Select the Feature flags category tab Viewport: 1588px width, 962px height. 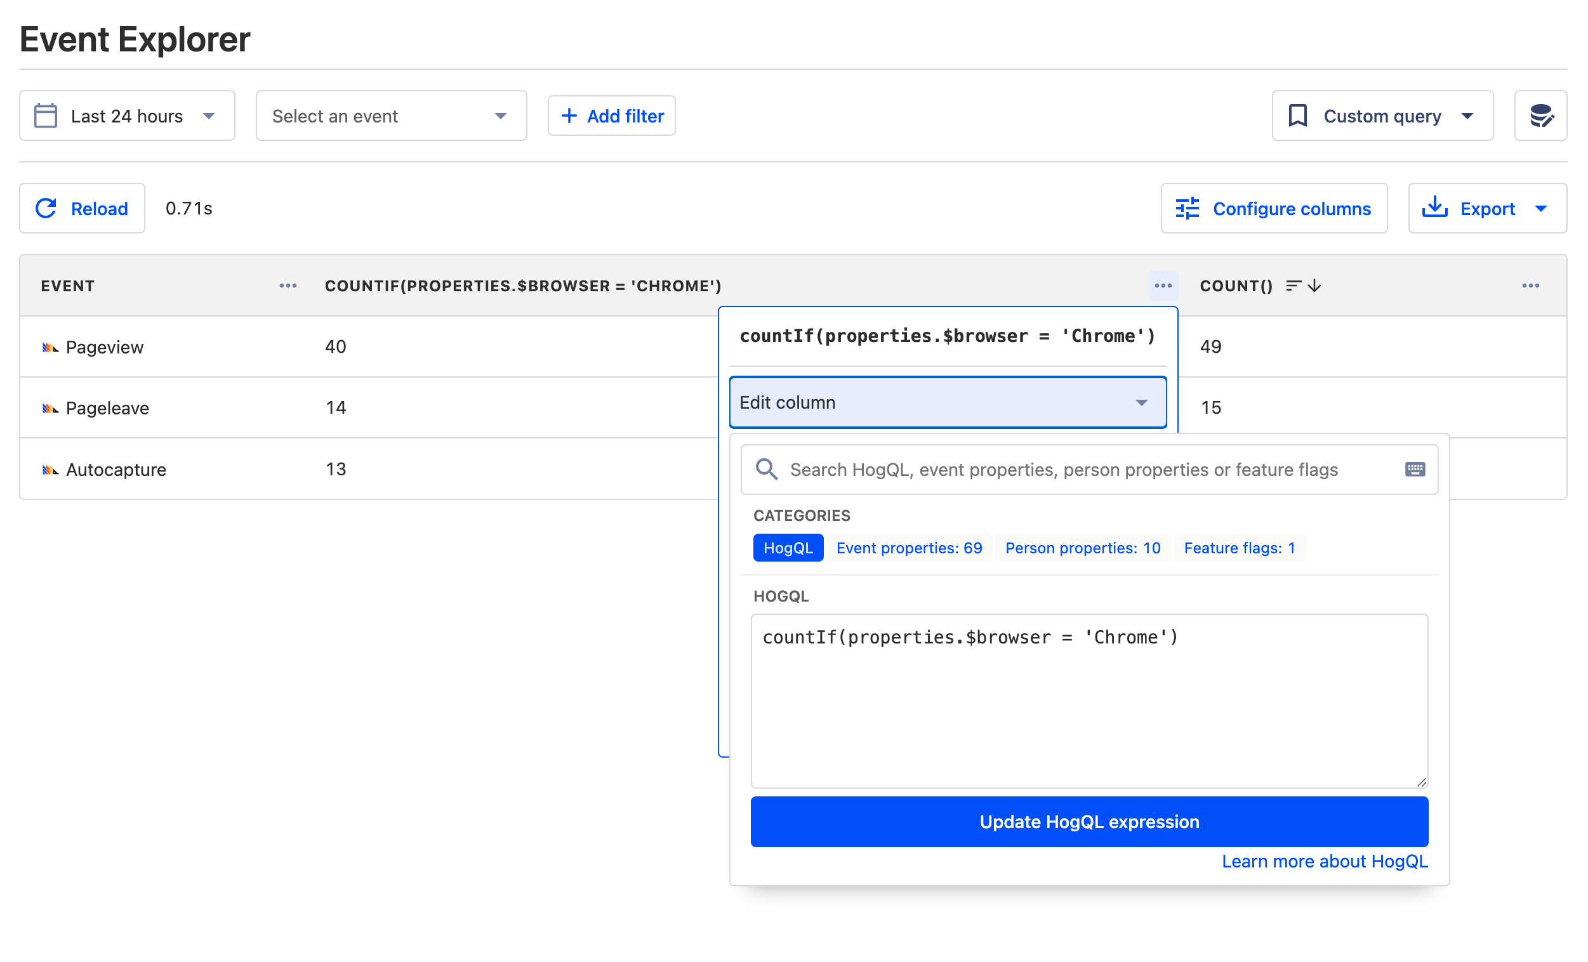pos(1239,548)
